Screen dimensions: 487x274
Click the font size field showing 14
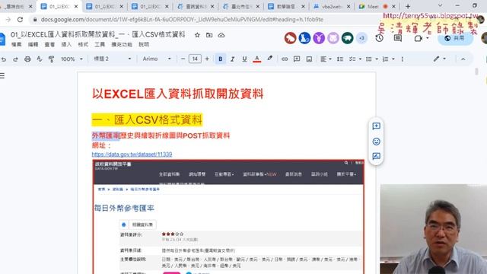195,59
